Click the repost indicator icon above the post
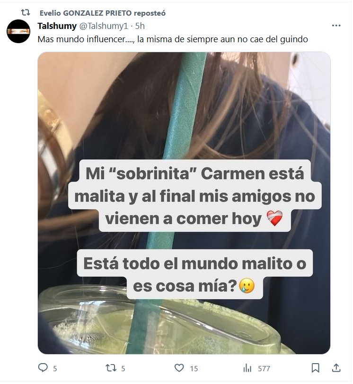The width and height of the screenshot is (353, 384). point(26,12)
